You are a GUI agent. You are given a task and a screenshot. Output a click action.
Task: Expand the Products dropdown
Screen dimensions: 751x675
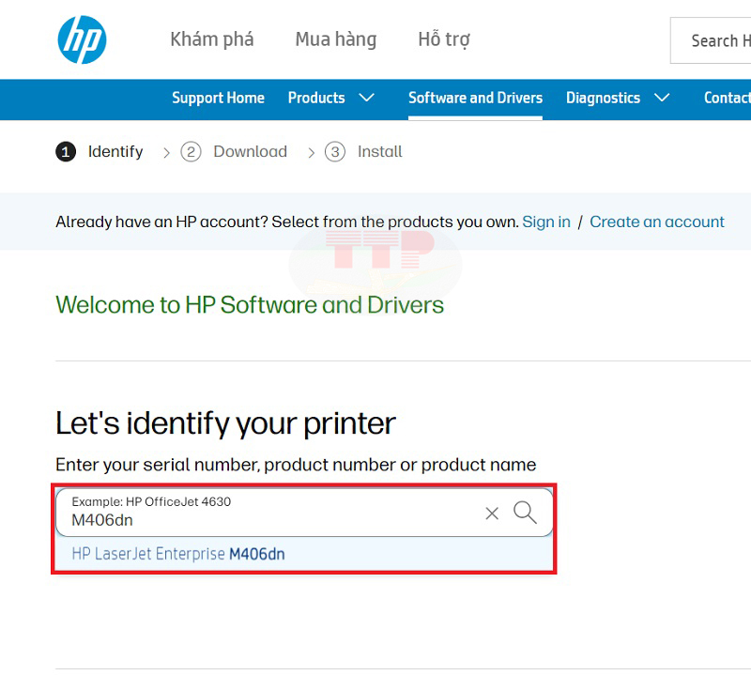[333, 98]
